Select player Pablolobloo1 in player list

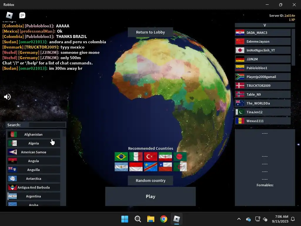tap(263, 68)
